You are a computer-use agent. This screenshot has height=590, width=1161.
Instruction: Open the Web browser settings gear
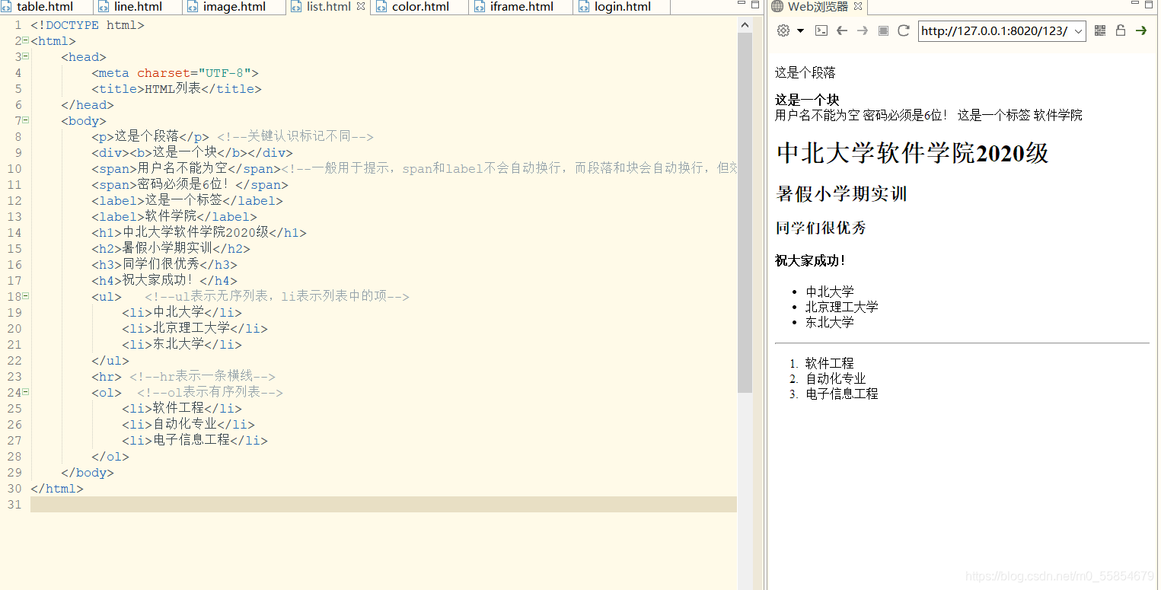783,30
